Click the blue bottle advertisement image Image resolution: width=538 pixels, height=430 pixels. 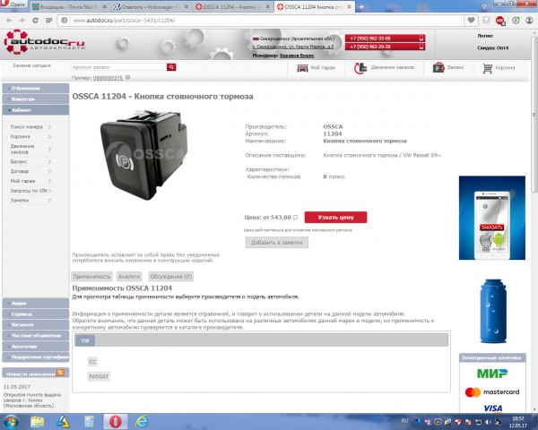coord(493,311)
